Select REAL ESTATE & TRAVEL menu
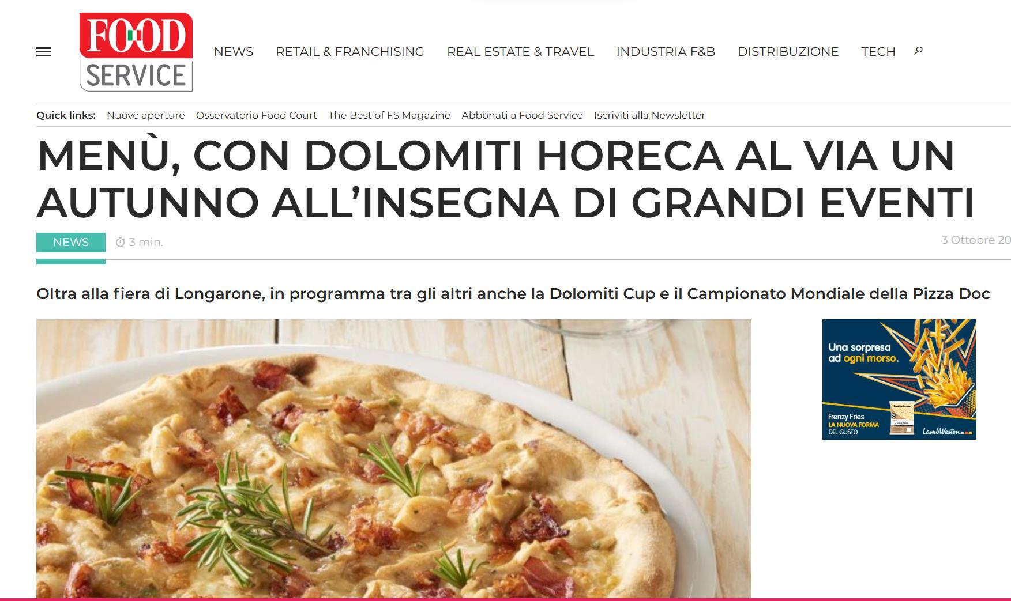Viewport: 1011px width, 601px height. [x=520, y=52]
